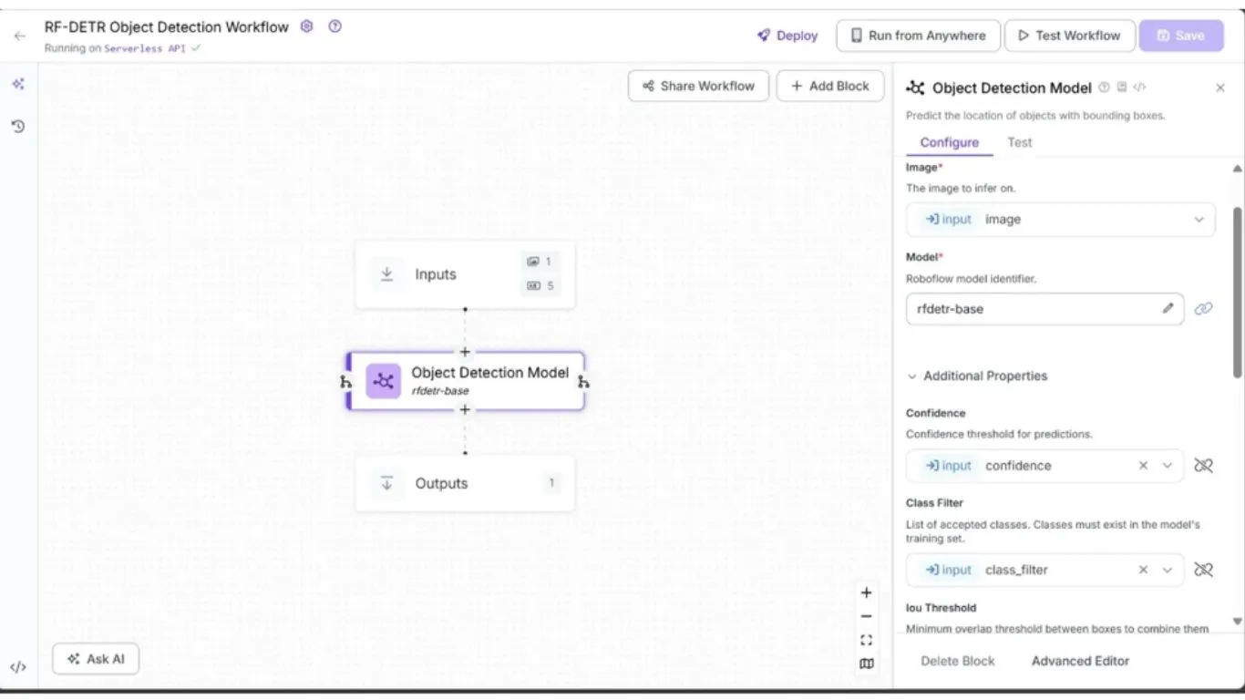The width and height of the screenshot is (1245, 700).
Task: Open the info icon beside the panel title
Action: (x=1105, y=87)
